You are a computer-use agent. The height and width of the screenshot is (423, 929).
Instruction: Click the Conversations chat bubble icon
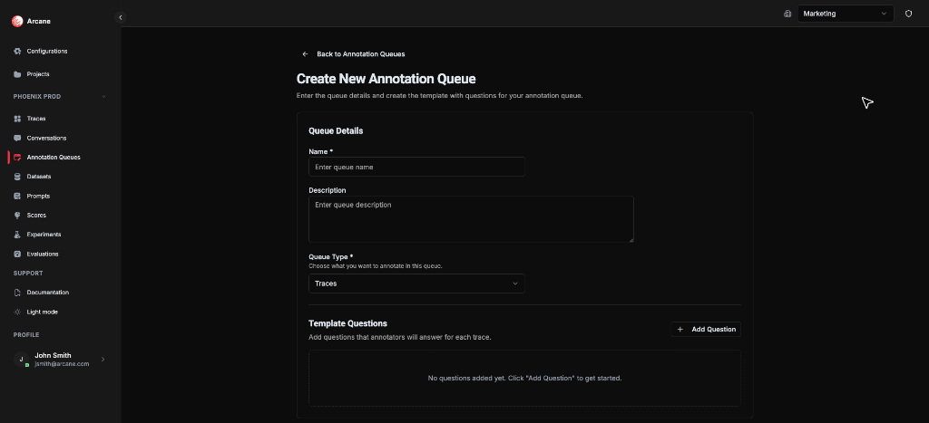click(17, 139)
